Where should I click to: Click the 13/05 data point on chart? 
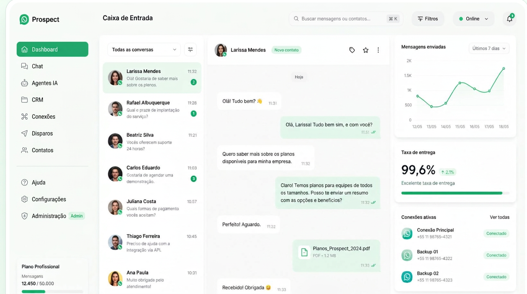point(432,107)
